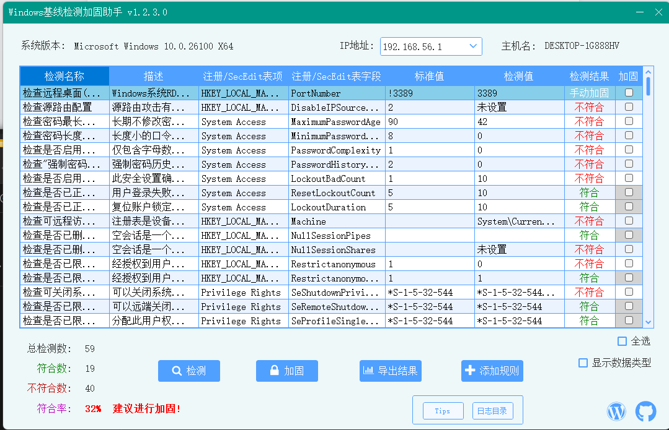Viewport: 669px width, 430px height.
Task: Select the NullSessionPipes cell
Action: [x=337, y=236]
